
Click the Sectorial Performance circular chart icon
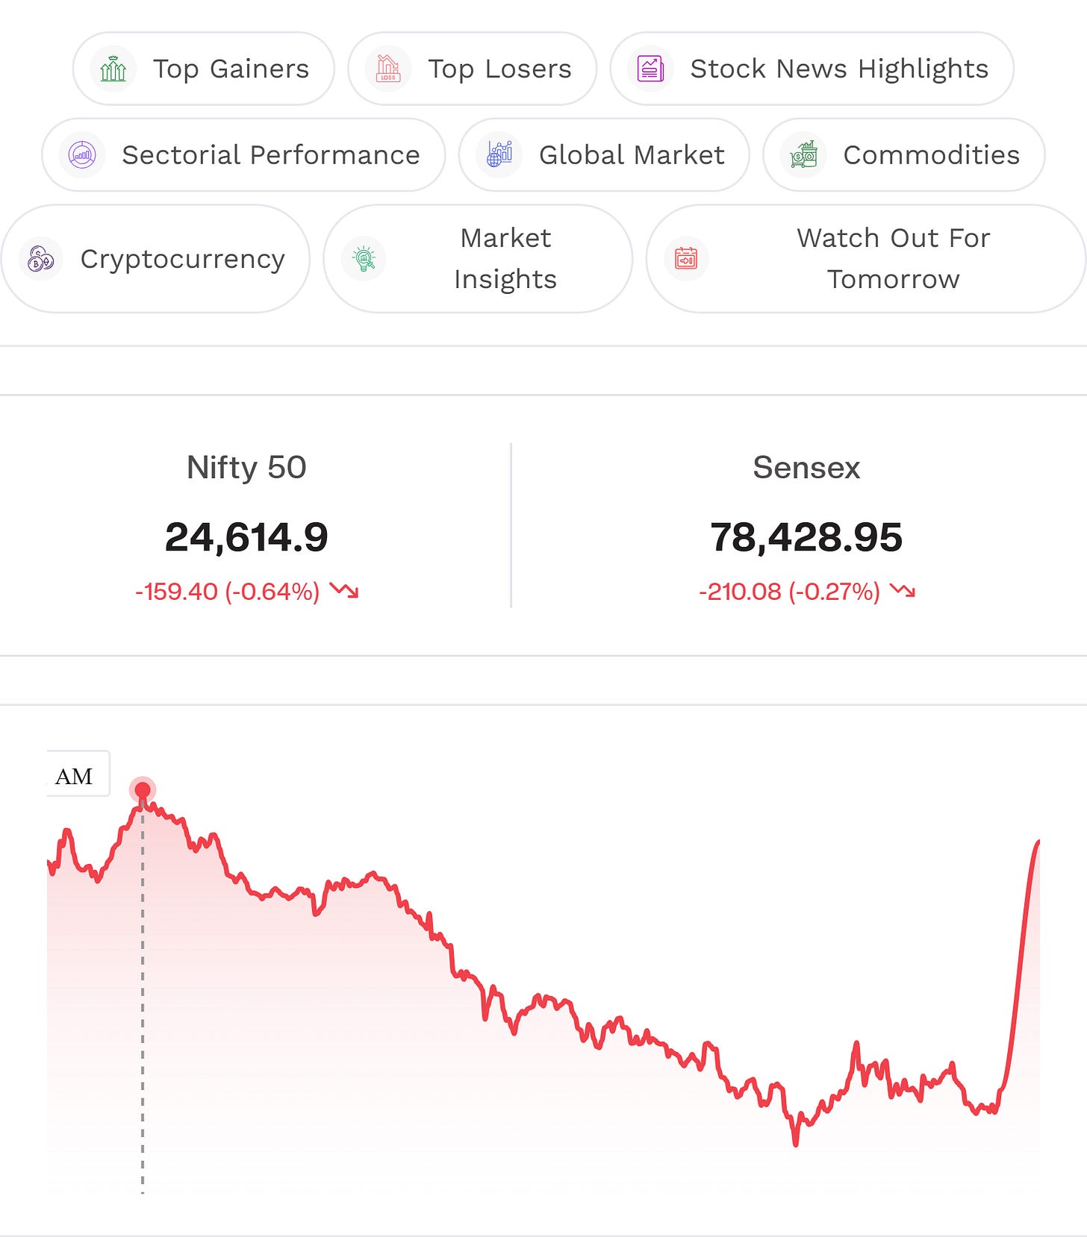(x=82, y=155)
